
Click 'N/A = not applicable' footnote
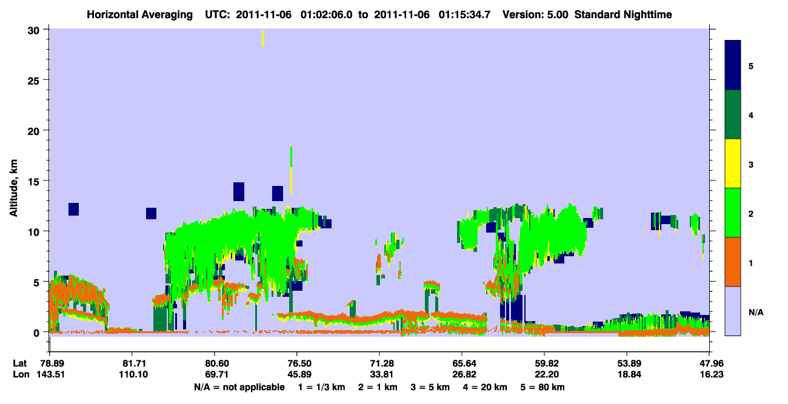[239, 387]
